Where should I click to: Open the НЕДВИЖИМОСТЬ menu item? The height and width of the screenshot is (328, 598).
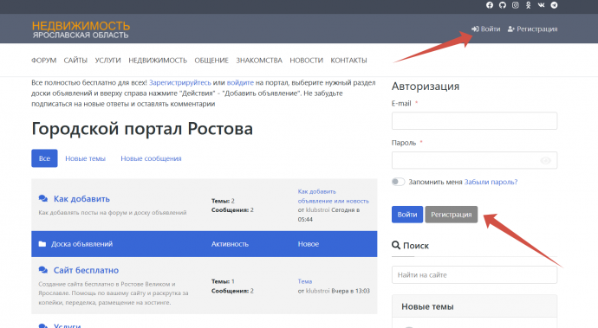coord(158,61)
